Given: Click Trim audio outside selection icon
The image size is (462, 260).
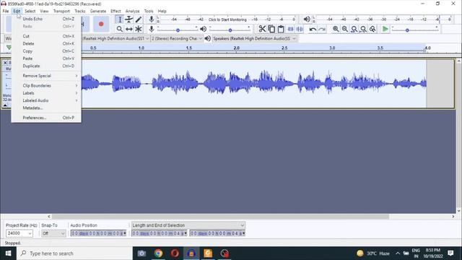Looking at the screenshot, I should (x=290, y=29).
